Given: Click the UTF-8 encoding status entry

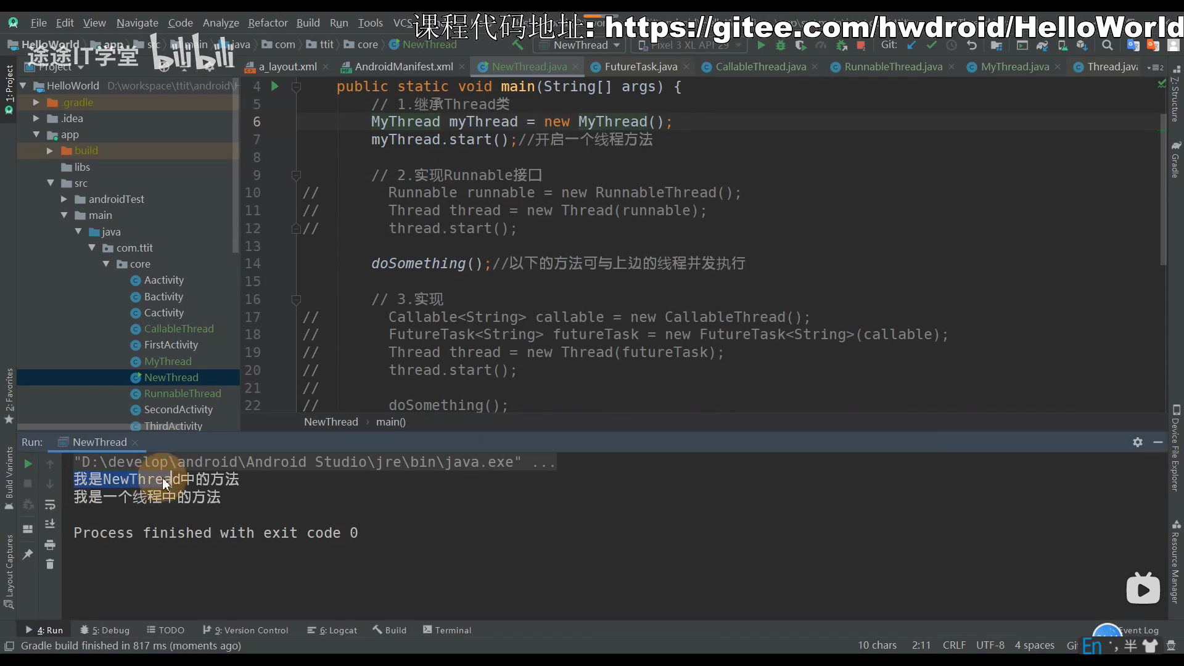Looking at the screenshot, I should click(x=990, y=645).
